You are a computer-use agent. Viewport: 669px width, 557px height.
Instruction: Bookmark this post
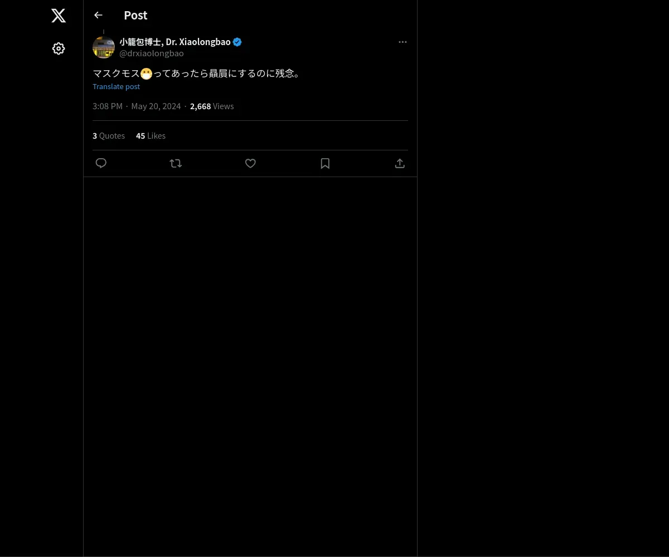click(325, 163)
